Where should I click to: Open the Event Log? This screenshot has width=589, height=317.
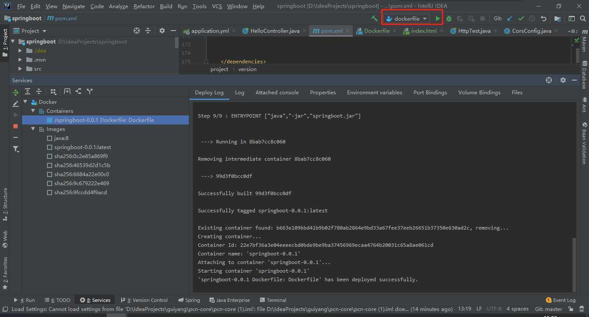pos(561,300)
